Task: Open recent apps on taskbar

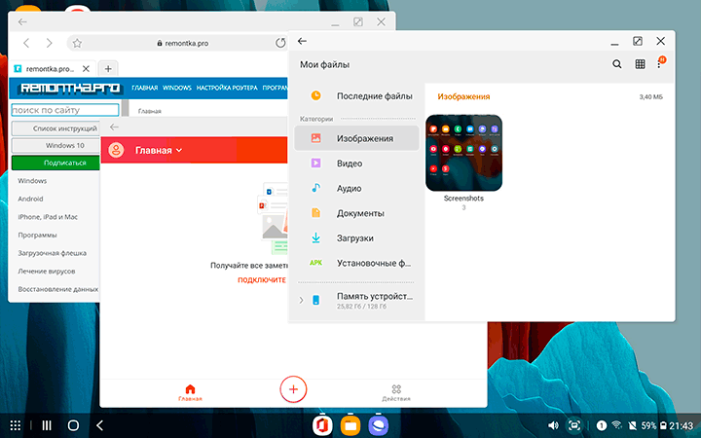Action: pyautogui.click(x=47, y=425)
